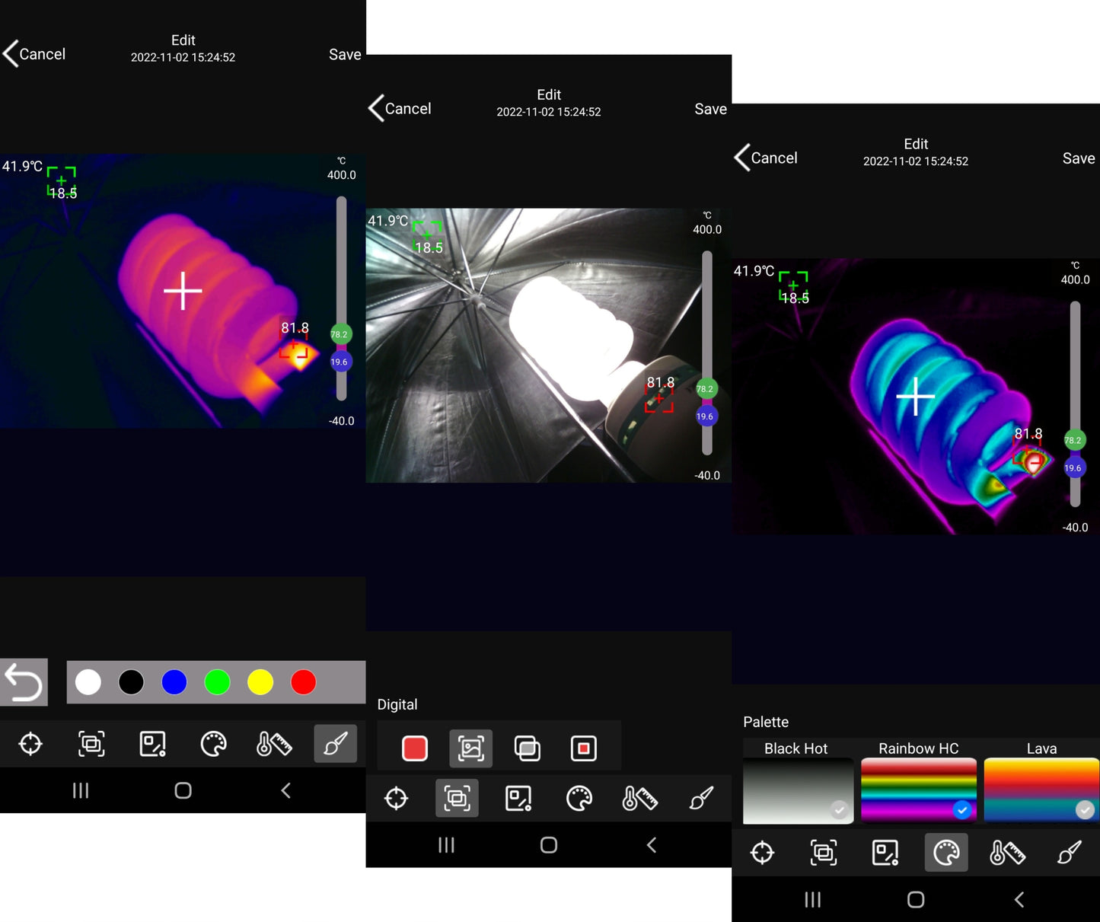Select overlapping squares blend mode in Digital panel
1100x922 pixels.
coord(527,748)
